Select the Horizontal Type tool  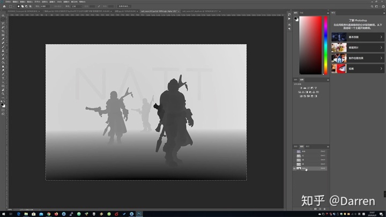pyautogui.click(x=3, y=78)
